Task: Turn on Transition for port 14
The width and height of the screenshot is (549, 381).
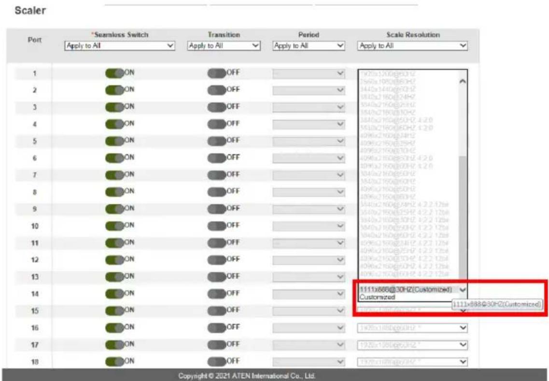Action: (x=217, y=294)
